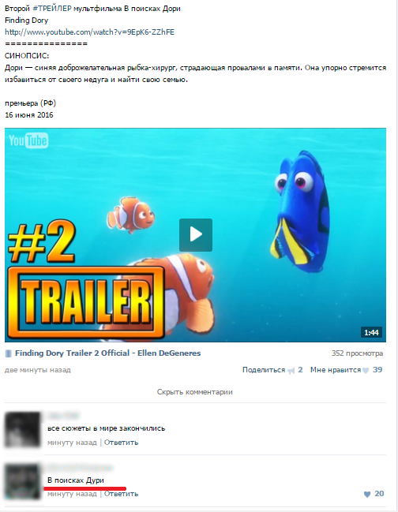
Task: Click the first commenter's blurred name
Action: coord(63,416)
